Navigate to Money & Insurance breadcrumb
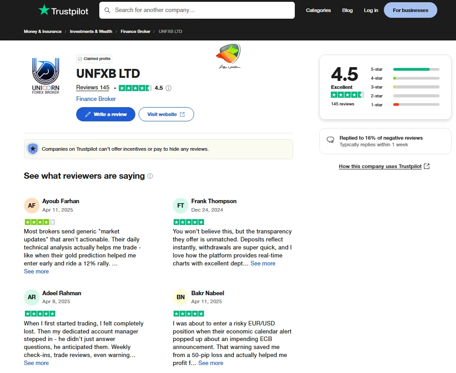The image size is (456, 373). pyautogui.click(x=42, y=32)
